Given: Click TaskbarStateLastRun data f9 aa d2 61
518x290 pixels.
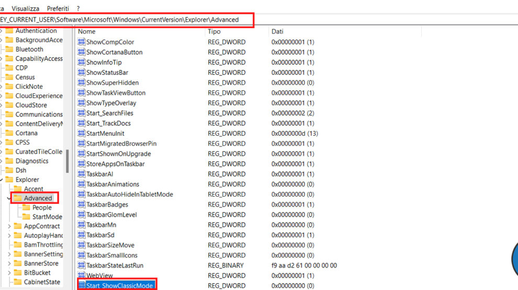Looking at the screenshot, I should pos(304,265).
